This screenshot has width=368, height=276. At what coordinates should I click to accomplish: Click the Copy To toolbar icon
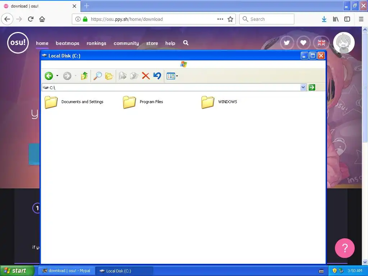point(134,76)
